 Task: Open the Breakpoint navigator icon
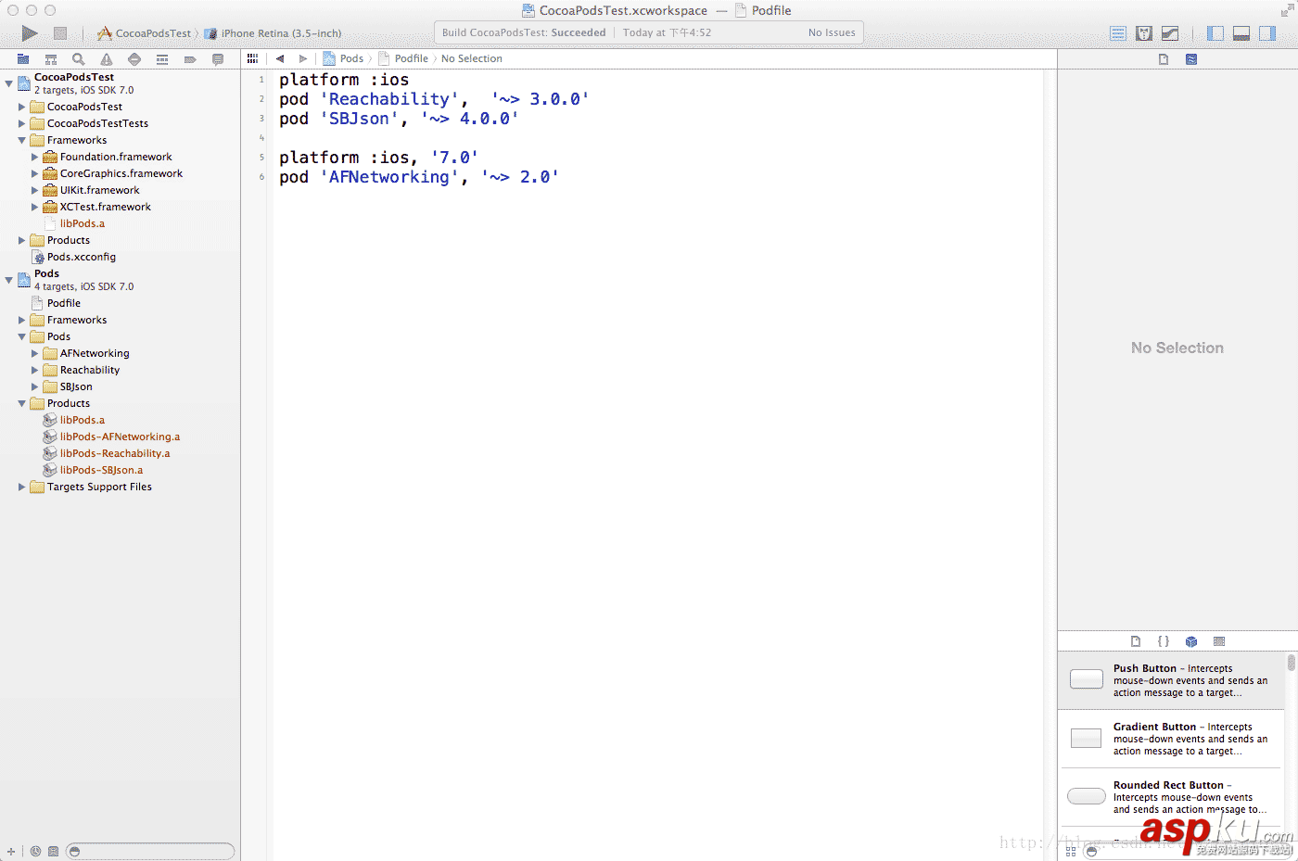click(192, 58)
